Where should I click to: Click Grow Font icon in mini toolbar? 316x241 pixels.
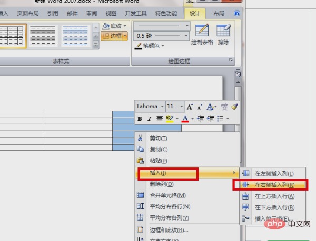pyautogui.click(x=190, y=107)
